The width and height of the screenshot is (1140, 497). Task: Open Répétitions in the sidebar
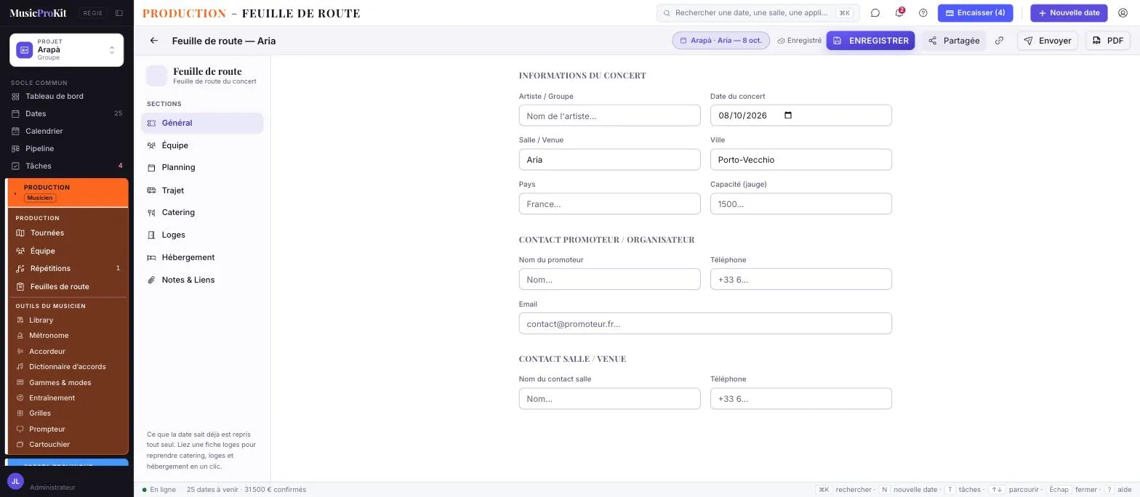click(68, 268)
